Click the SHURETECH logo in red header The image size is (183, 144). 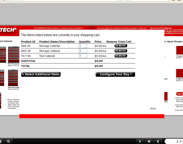coord(8,30)
